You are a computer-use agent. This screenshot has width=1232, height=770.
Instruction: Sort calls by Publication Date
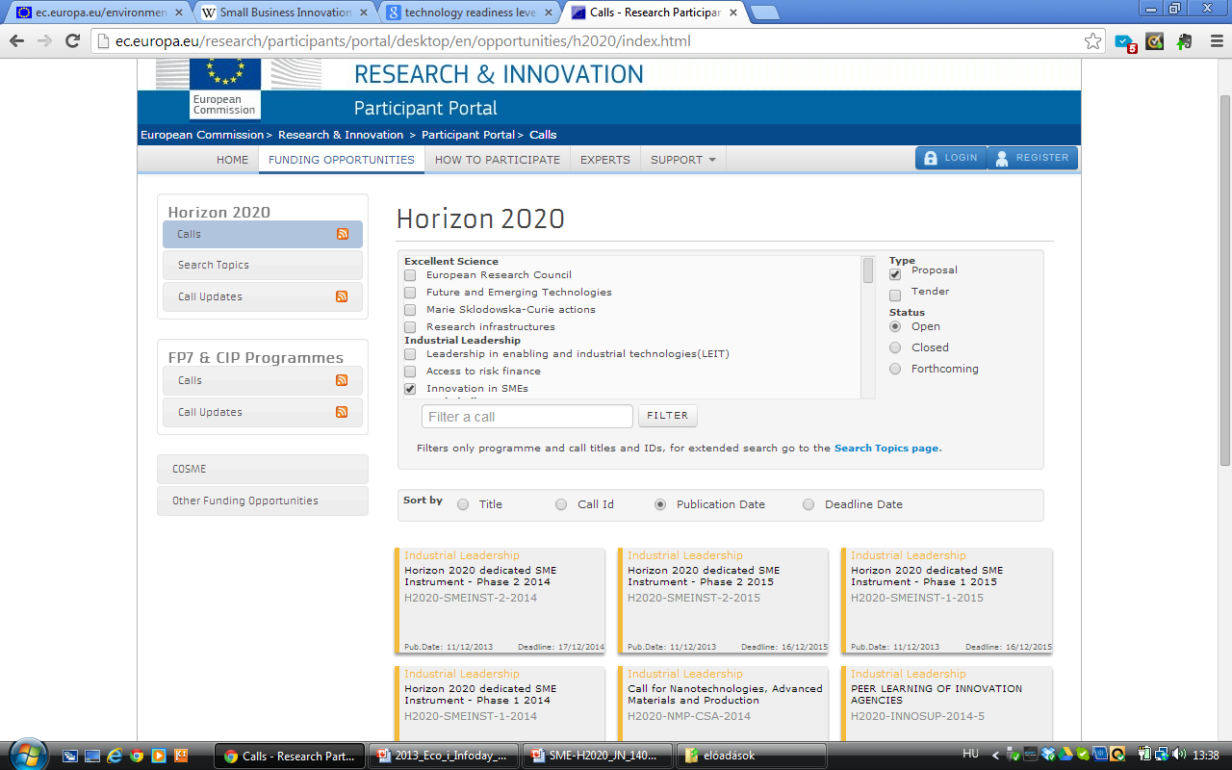pos(660,504)
